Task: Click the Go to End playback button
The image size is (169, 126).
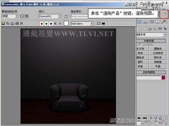Action: pyautogui.click(x=145, y=118)
